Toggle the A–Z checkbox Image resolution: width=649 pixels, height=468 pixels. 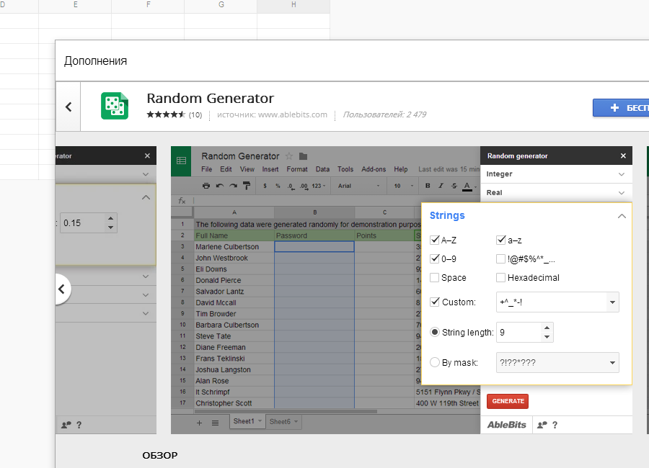tap(435, 240)
